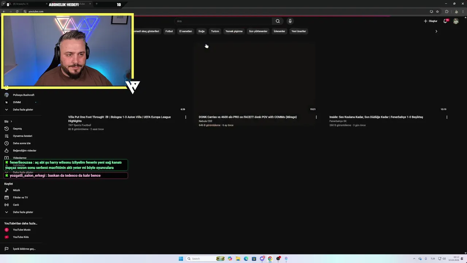This screenshot has height=263, width=467.
Task: Open Filmler ve TV
Action: [21, 198]
